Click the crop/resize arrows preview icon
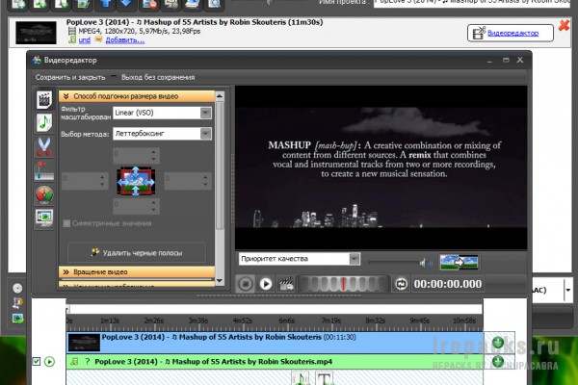 click(136, 181)
